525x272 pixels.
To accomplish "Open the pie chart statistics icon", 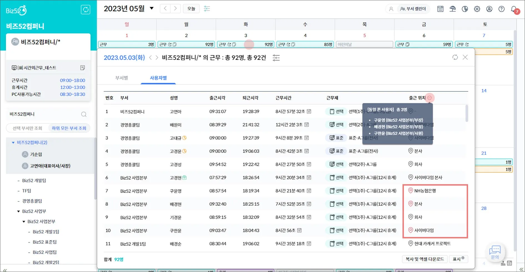I will pos(465,9).
